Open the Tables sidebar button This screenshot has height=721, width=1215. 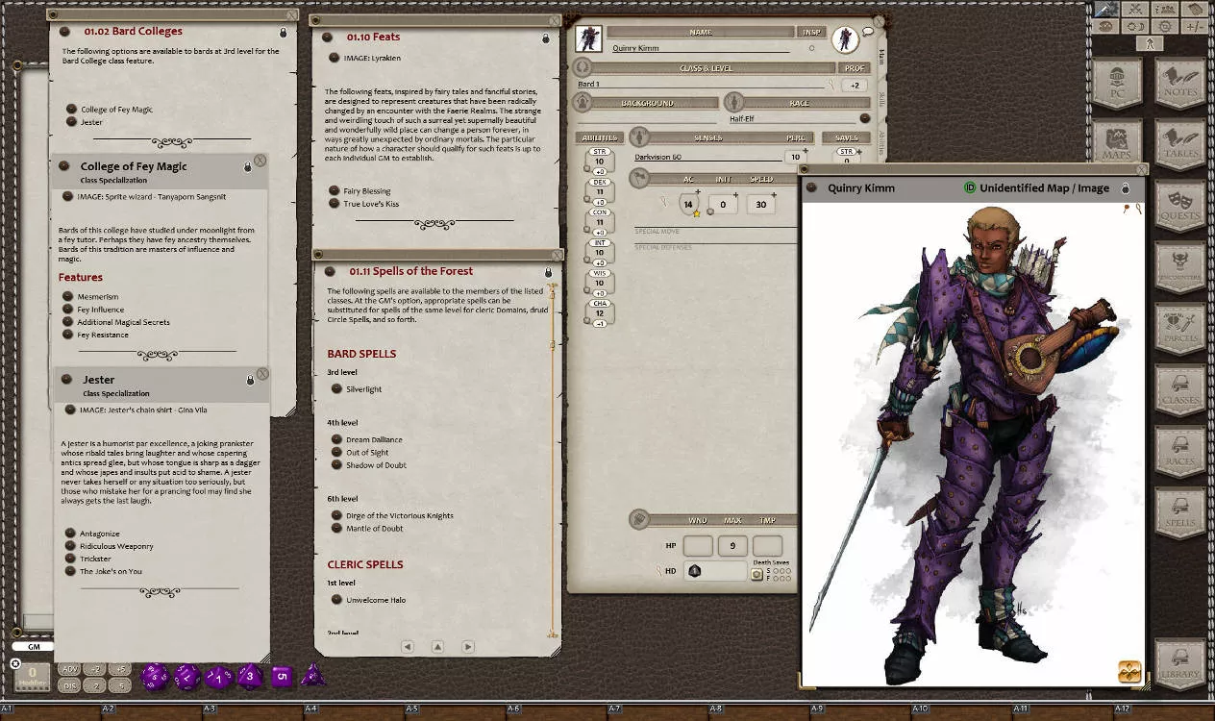(x=1179, y=146)
